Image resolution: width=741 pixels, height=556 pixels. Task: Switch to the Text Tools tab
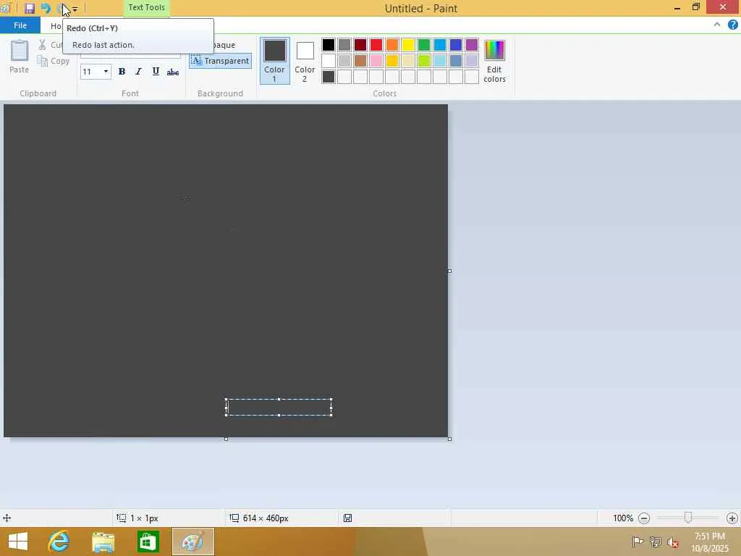[x=146, y=7]
